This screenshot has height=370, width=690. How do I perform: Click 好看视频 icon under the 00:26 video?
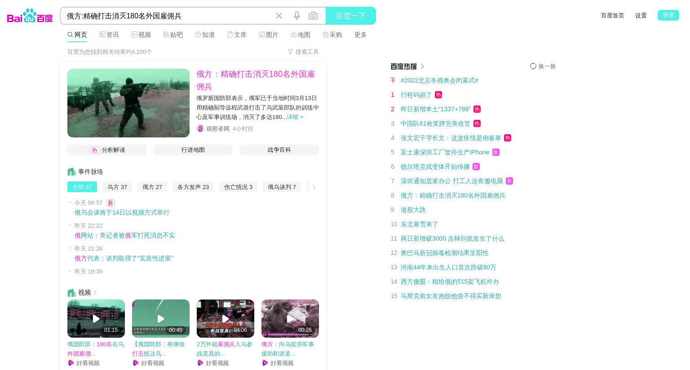265,363
